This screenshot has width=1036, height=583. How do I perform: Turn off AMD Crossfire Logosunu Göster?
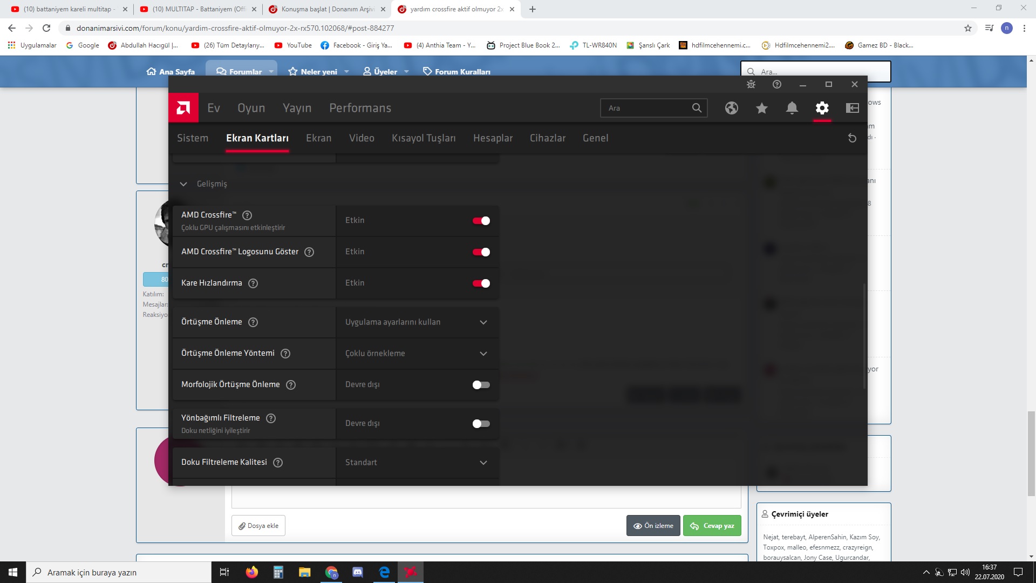point(481,252)
